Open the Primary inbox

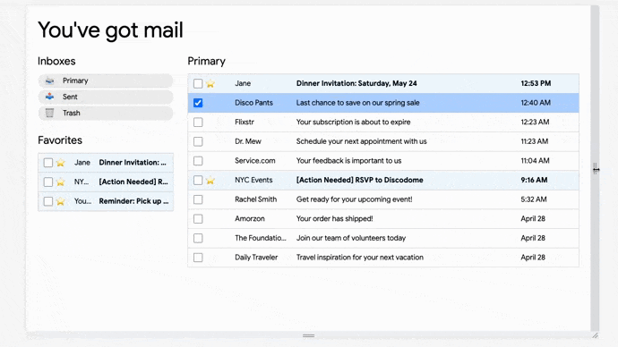click(x=106, y=80)
